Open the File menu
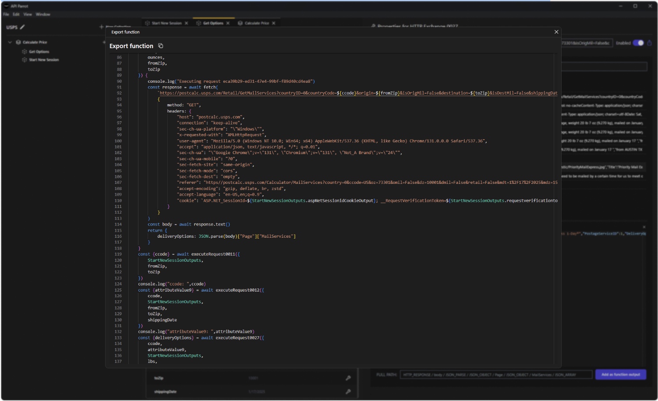Image resolution: width=658 pixels, height=401 pixels. click(x=6, y=14)
